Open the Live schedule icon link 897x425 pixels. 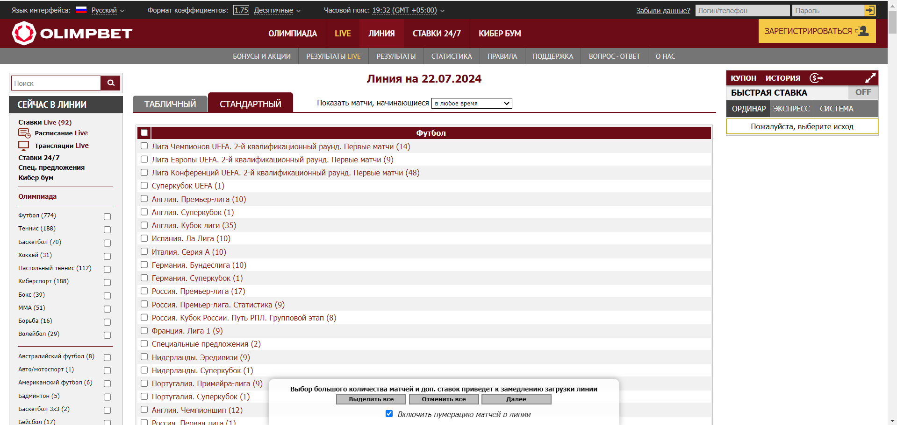(24, 133)
